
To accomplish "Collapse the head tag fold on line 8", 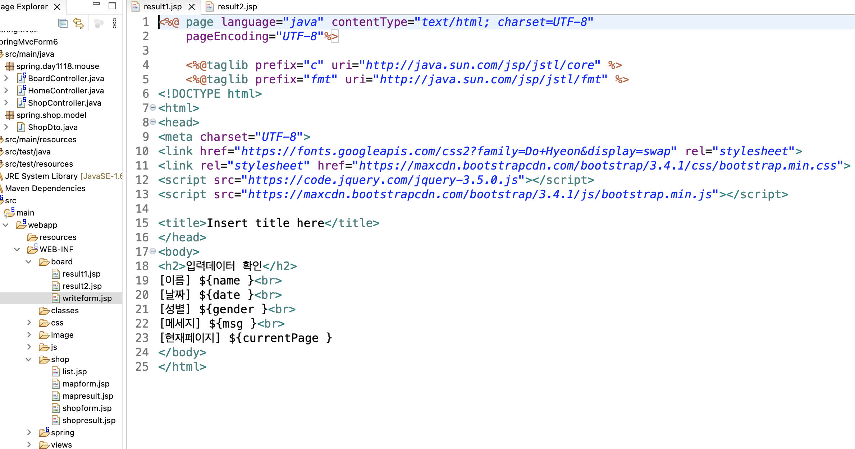I will click(153, 122).
